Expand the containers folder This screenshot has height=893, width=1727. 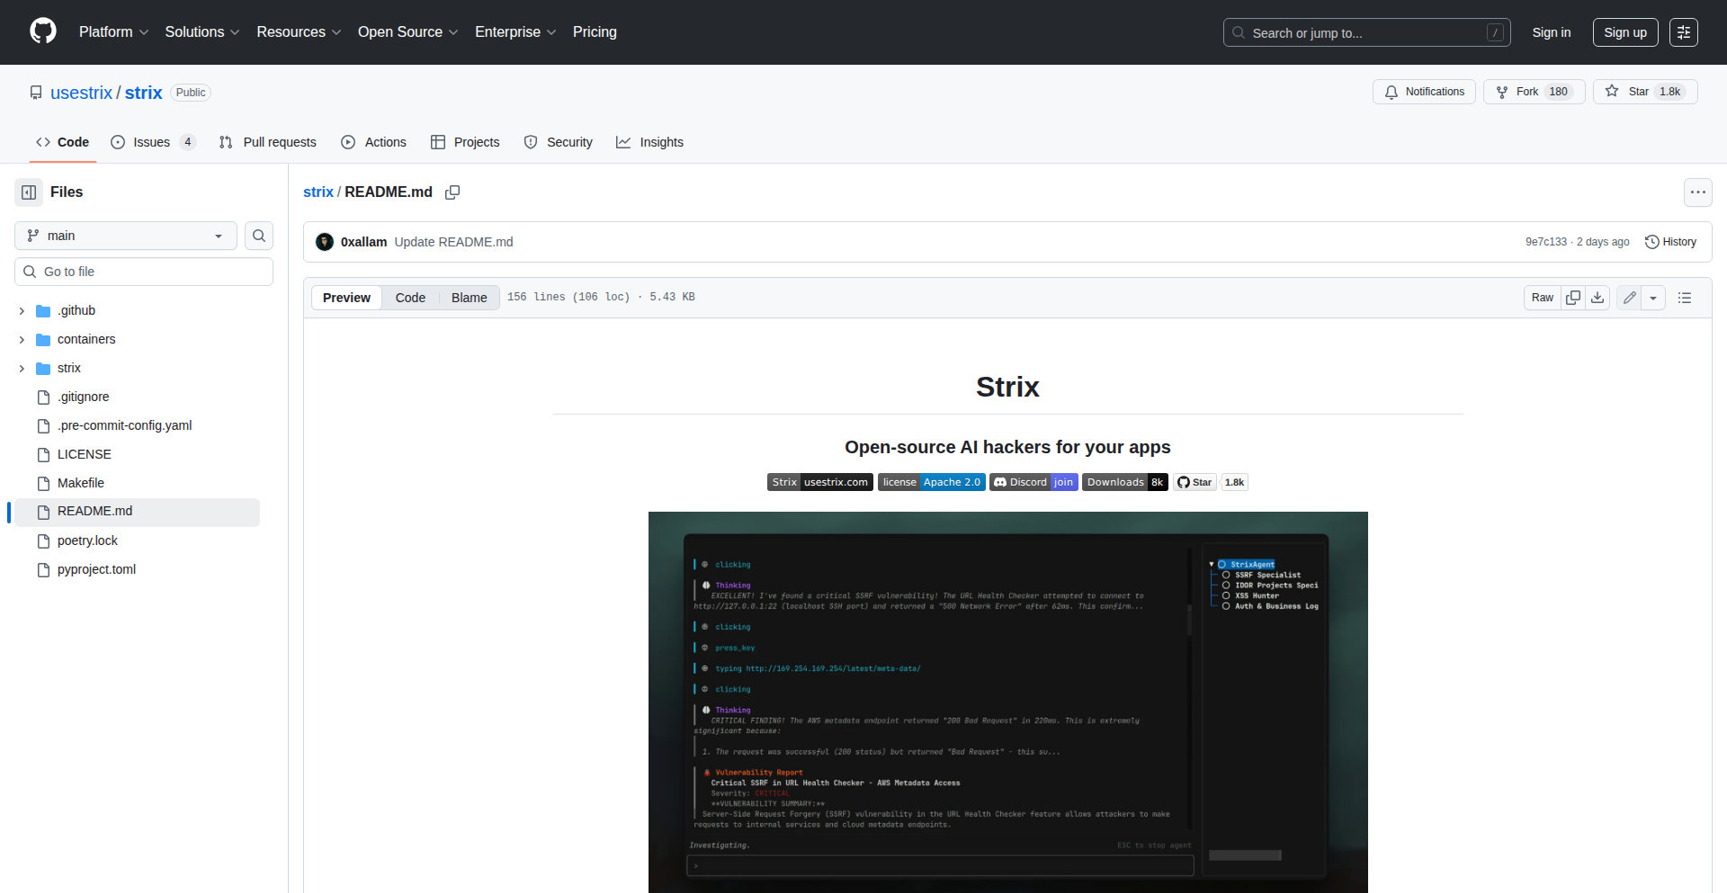22,340
